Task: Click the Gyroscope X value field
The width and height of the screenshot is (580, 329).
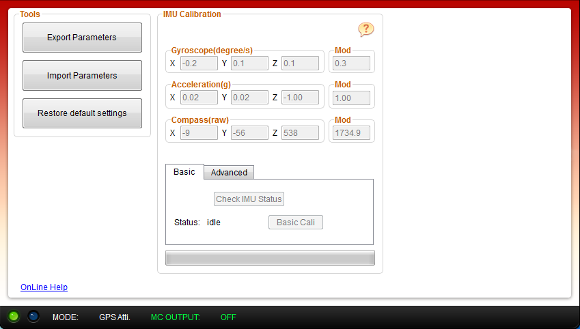Action: point(198,63)
